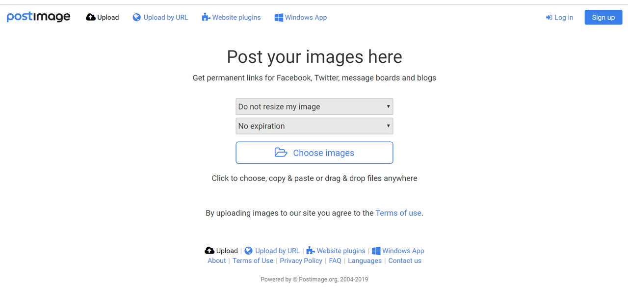
Task: Open the FAQ footer link
Action: [x=335, y=261]
